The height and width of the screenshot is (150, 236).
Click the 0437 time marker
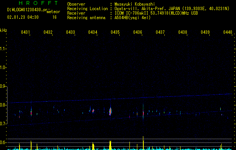(160, 32)
